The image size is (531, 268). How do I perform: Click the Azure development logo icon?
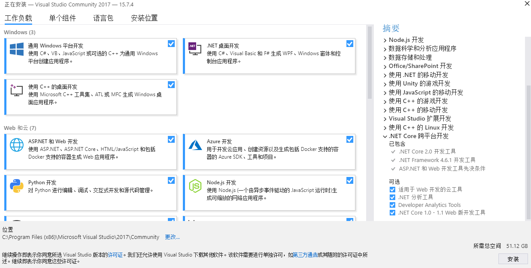click(195, 145)
